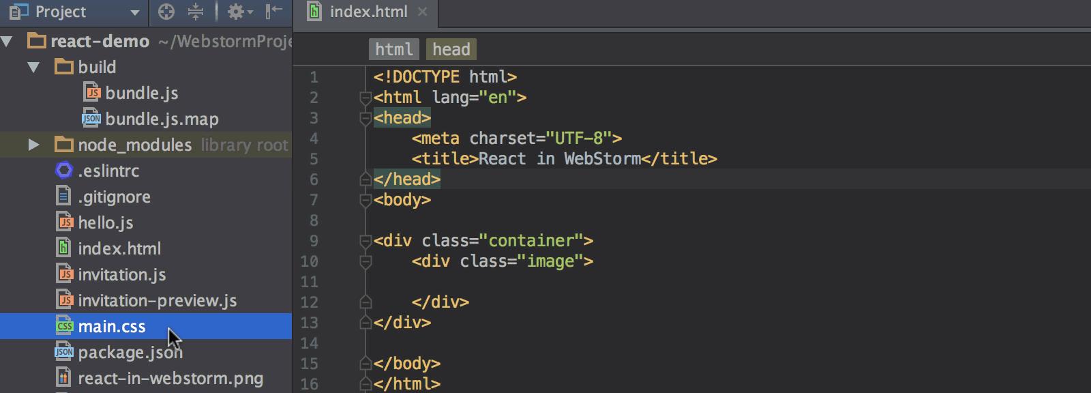Open the .eslintrc file
The image size is (1091, 393).
tap(108, 171)
